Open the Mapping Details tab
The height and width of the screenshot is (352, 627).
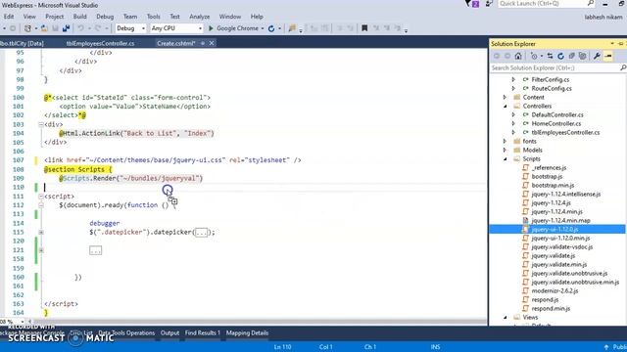point(247,332)
